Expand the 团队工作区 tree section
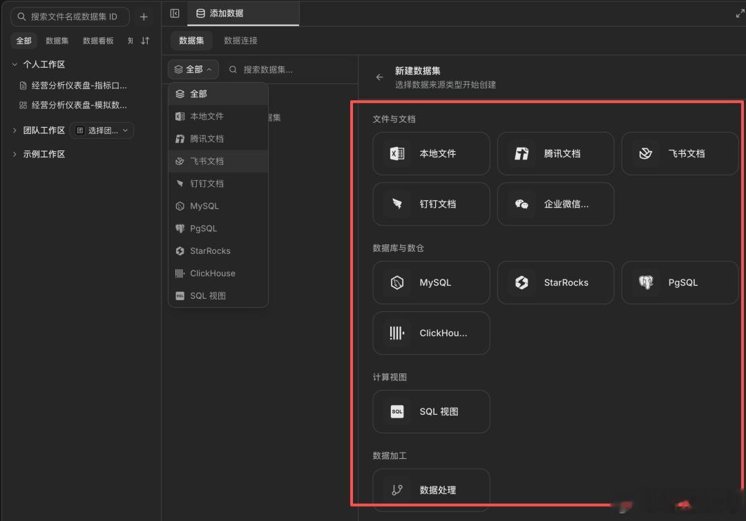 (15, 130)
